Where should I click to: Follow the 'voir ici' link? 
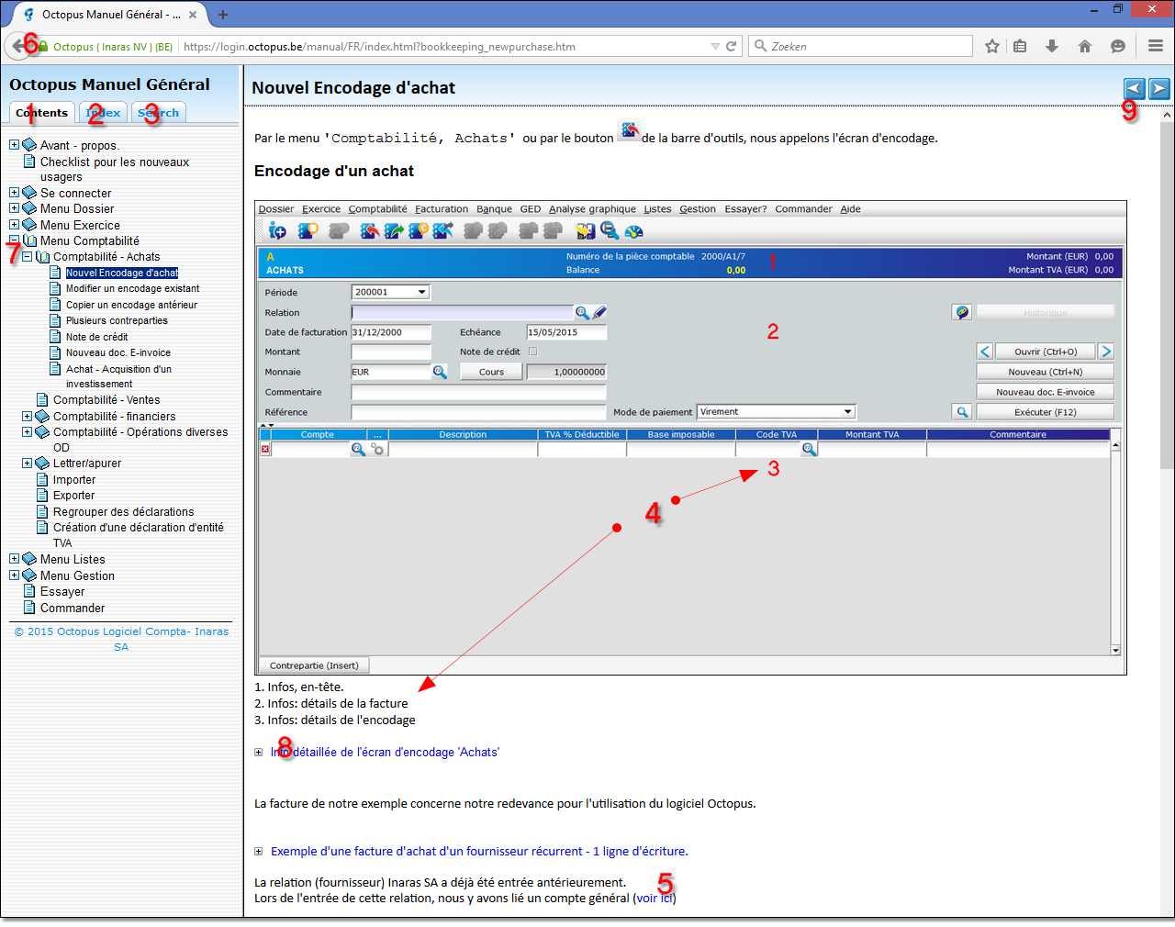[x=655, y=899]
